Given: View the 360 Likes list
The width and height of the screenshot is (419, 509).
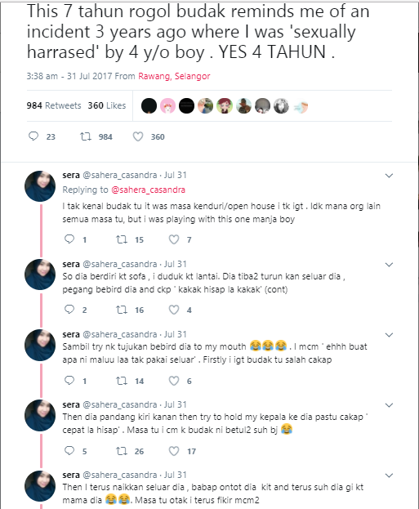Looking at the screenshot, I should coord(107,105).
